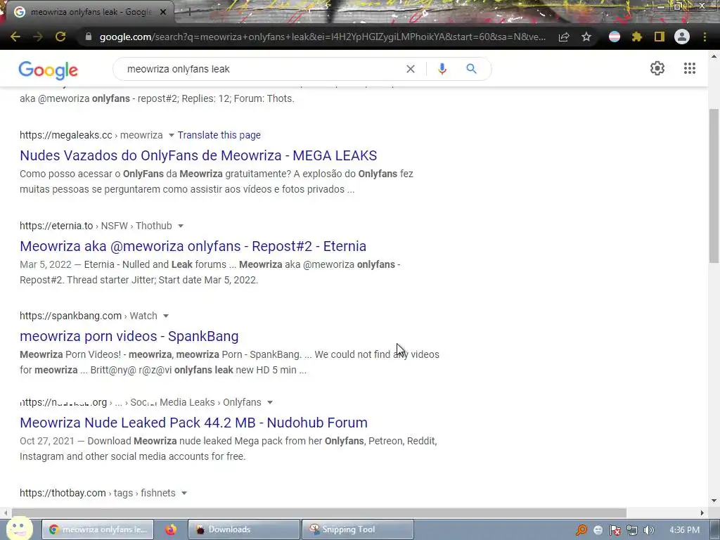Switch to Chrome in the taskbar
This screenshot has height=540, width=720.
98,529
